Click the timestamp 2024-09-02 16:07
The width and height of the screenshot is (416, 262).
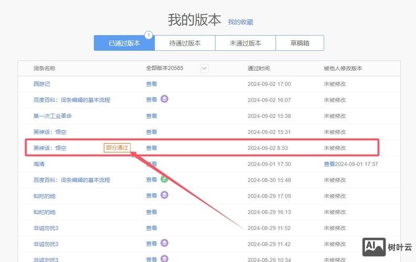coord(269,100)
